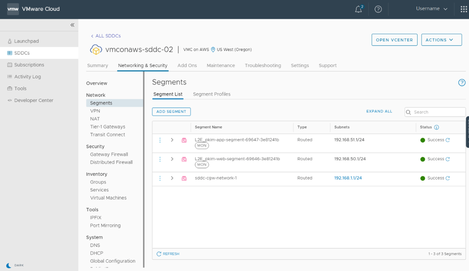The width and height of the screenshot is (469, 271).
Task: Click MON tag under L2E_pkim-app-segment
Action: [x=202, y=146]
